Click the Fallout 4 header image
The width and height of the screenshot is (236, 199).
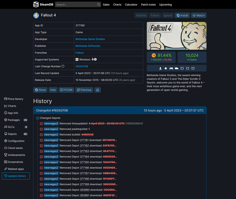point(176,36)
